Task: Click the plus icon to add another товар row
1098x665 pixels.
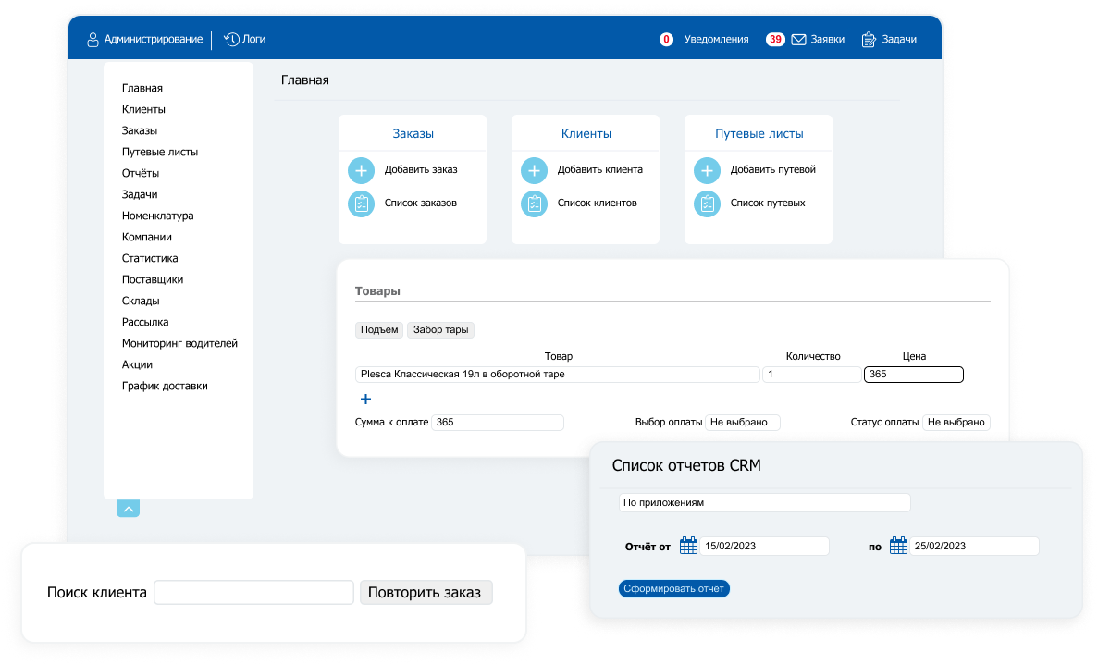Action: (365, 399)
